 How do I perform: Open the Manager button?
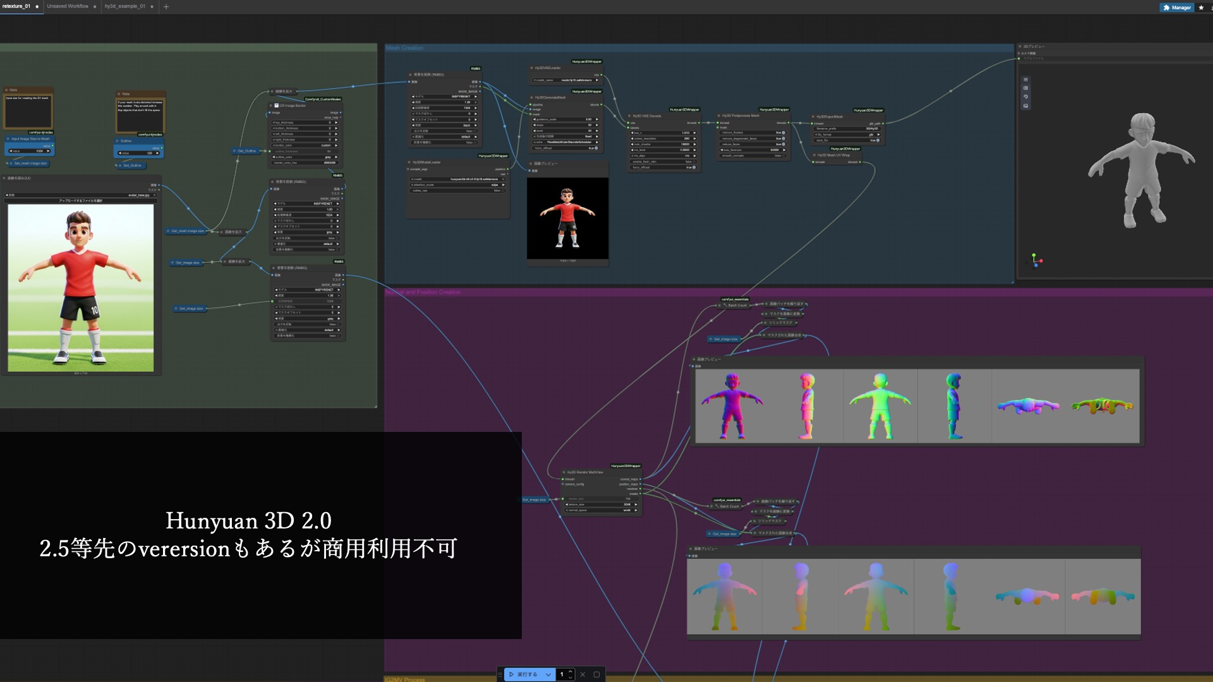point(1176,8)
